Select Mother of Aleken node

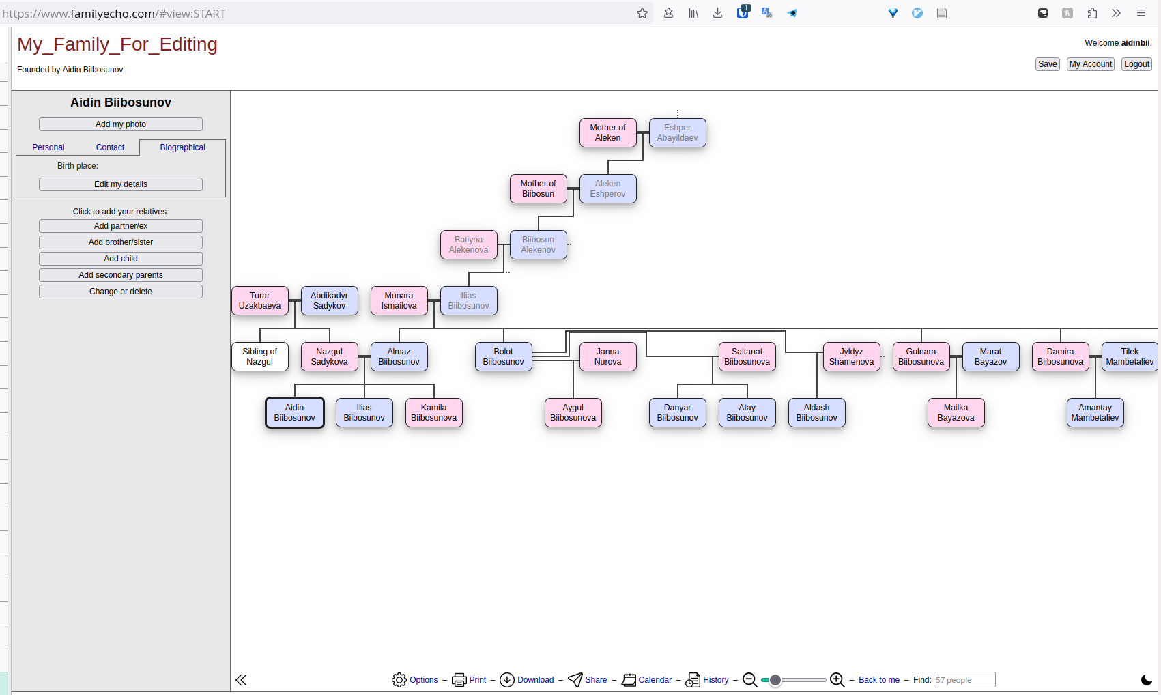(x=608, y=132)
